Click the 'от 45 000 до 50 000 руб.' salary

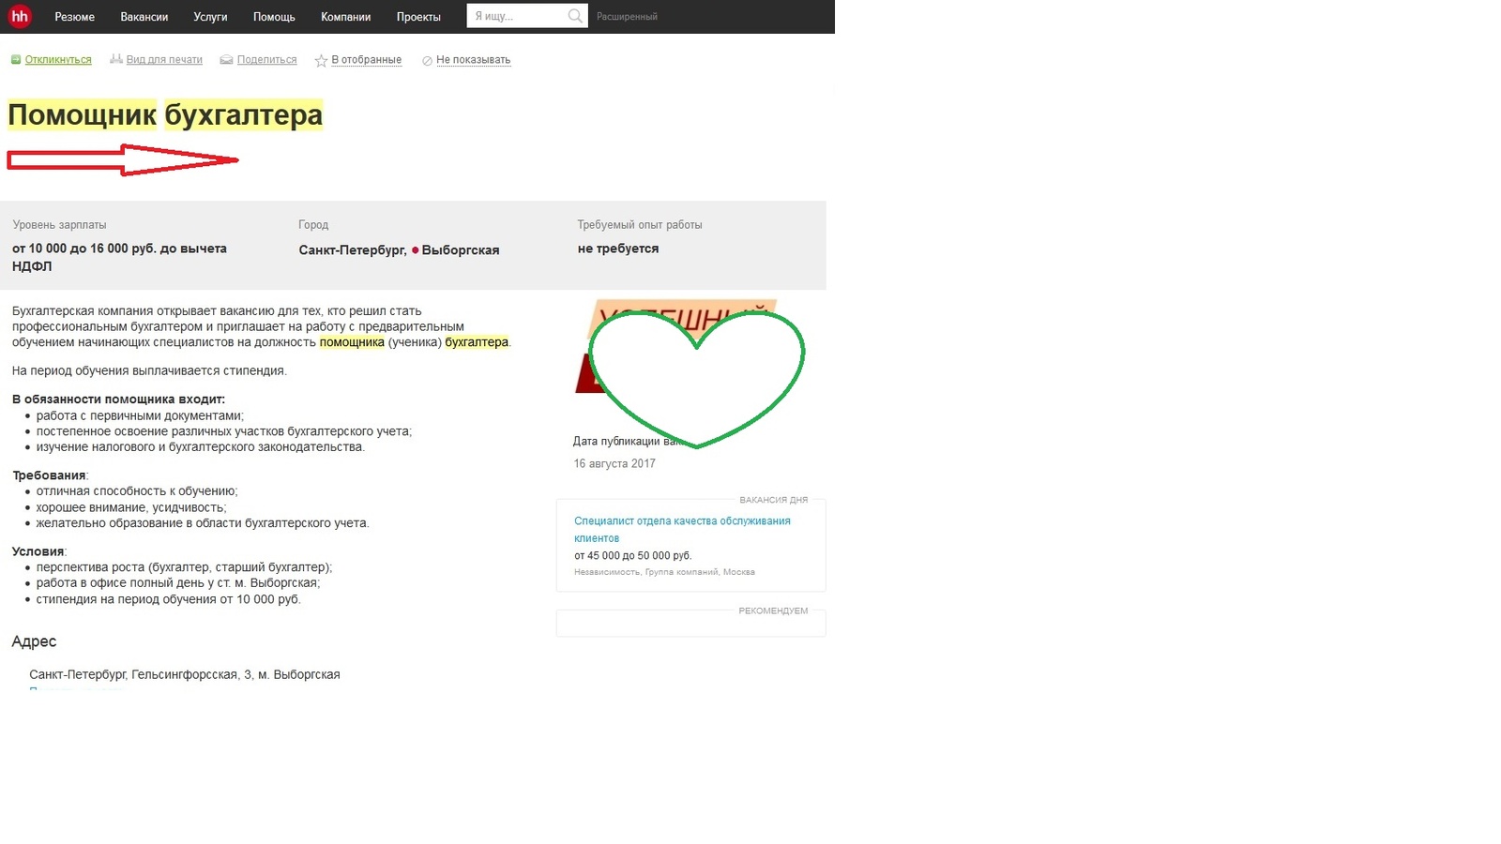click(633, 555)
